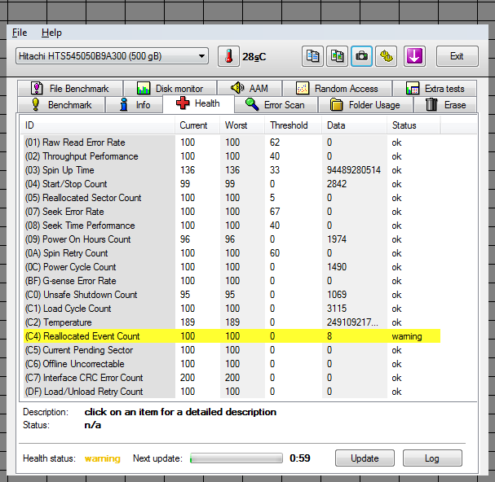Select the (BF) G-sense Error Rate row
The height and width of the screenshot is (482, 495).
click(232, 281)
